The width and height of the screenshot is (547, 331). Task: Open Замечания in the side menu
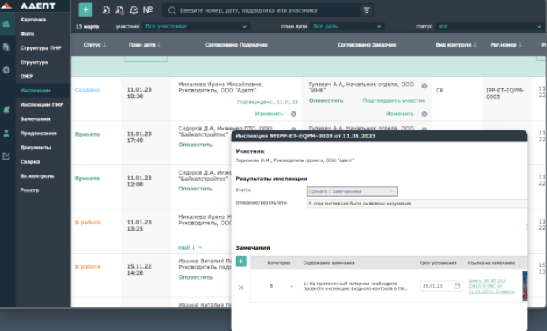(x=36, y=119)
